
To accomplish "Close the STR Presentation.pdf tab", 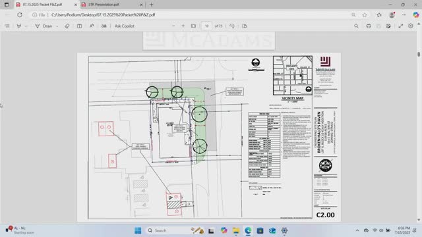I will coord(141,5).
